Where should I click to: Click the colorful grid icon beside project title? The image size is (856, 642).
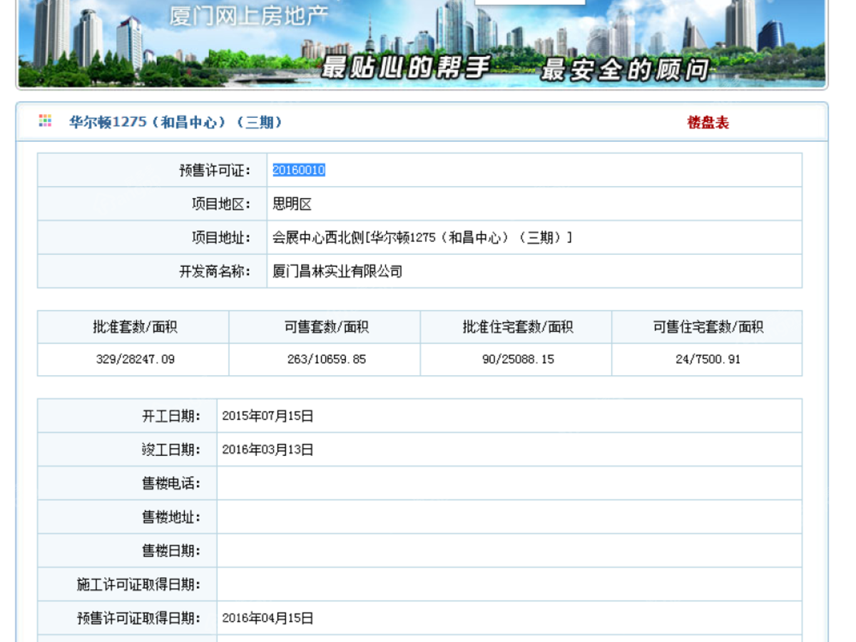45,121
